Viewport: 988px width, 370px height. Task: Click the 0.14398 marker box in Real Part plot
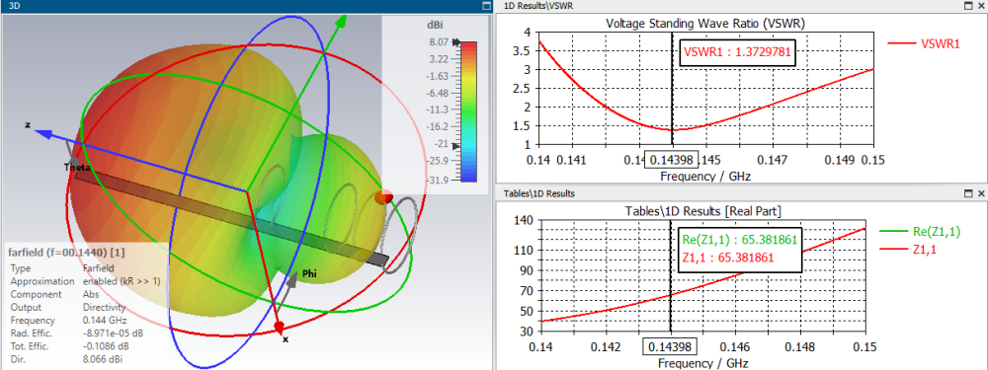pyautogui.click(x=670, y=346)
